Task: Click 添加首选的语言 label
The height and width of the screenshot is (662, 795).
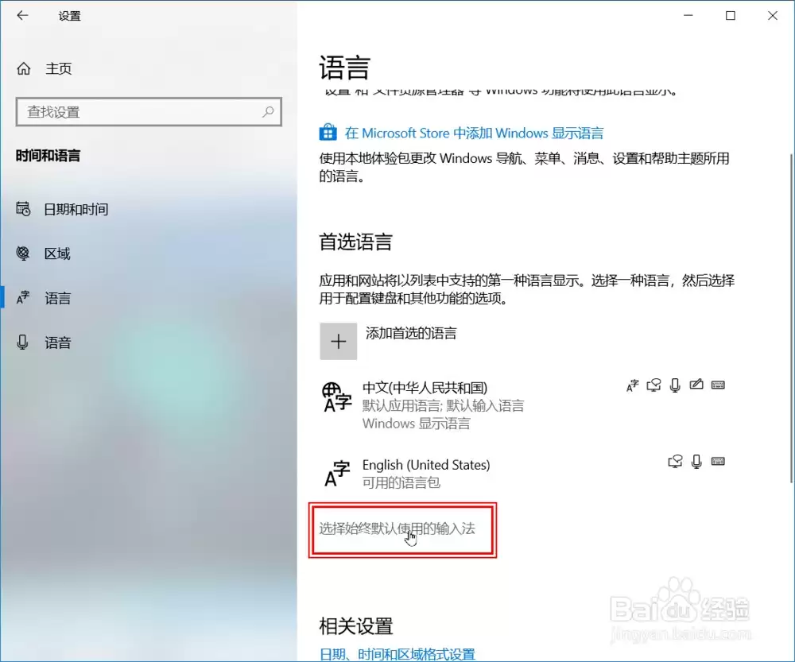Action: point(411,333)
